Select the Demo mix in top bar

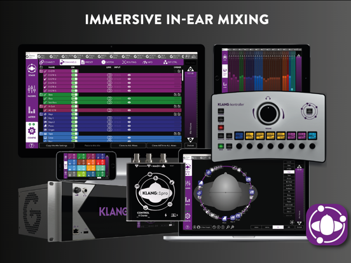(31, 56)
